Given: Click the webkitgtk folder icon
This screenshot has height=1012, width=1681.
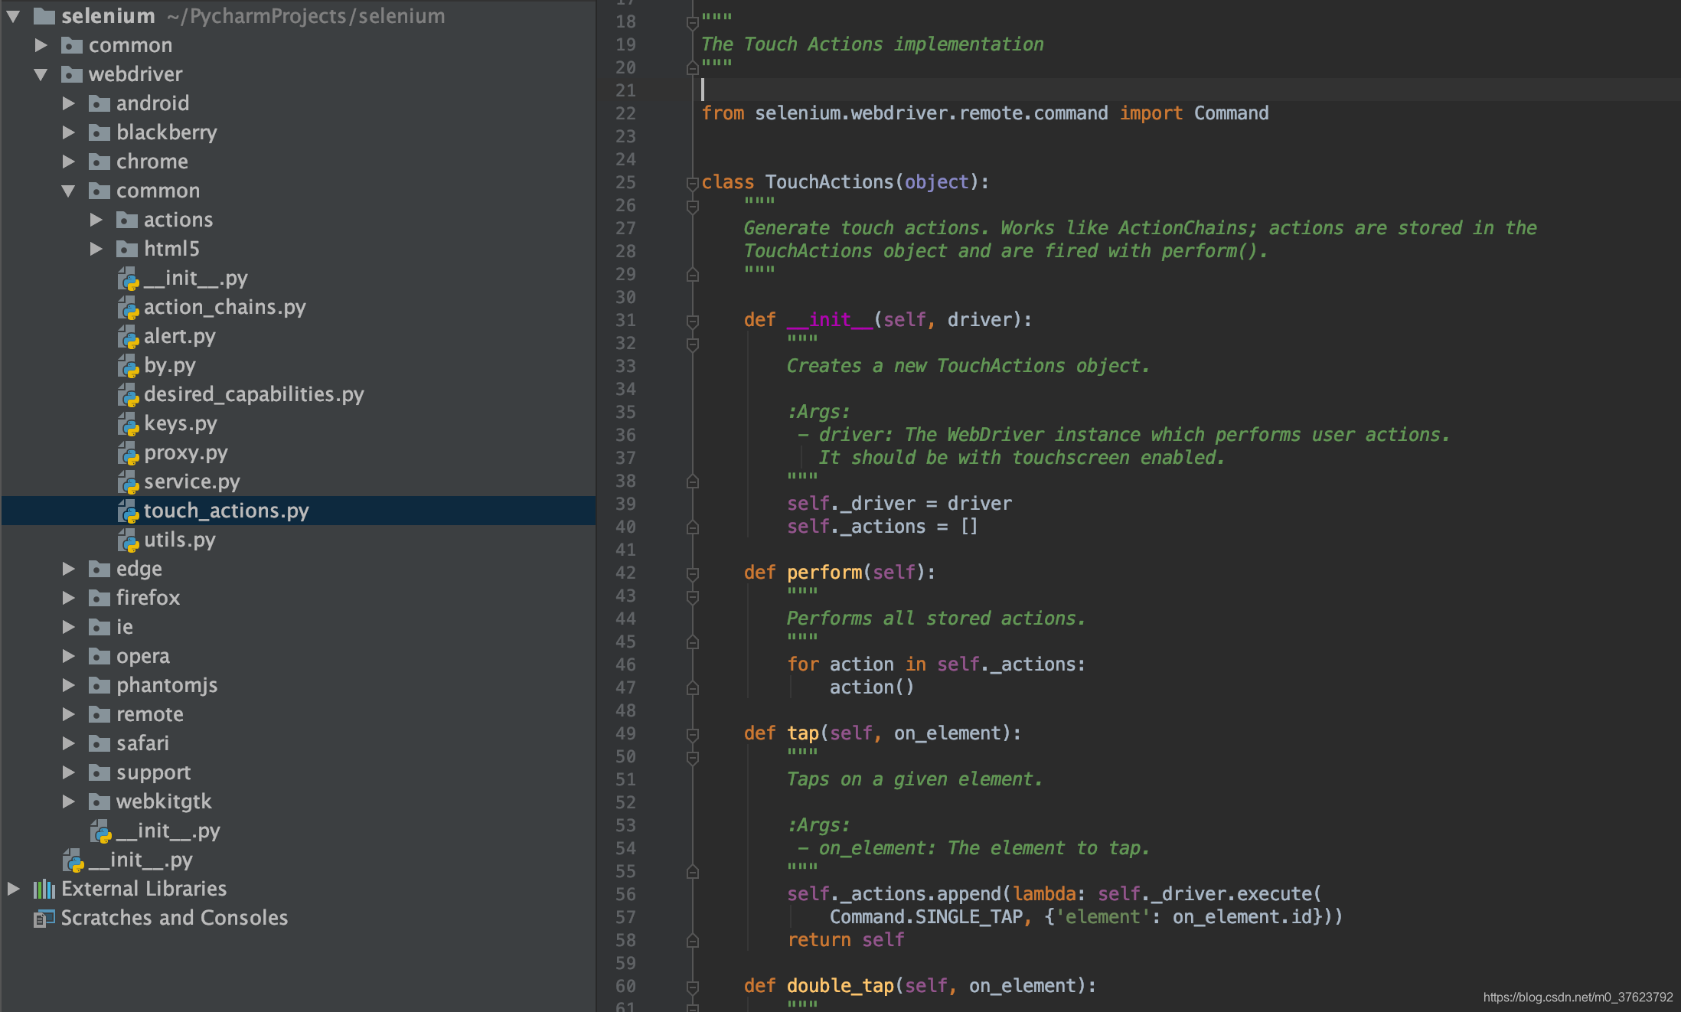Looking at the screenshot, I should tap(100, 801).
